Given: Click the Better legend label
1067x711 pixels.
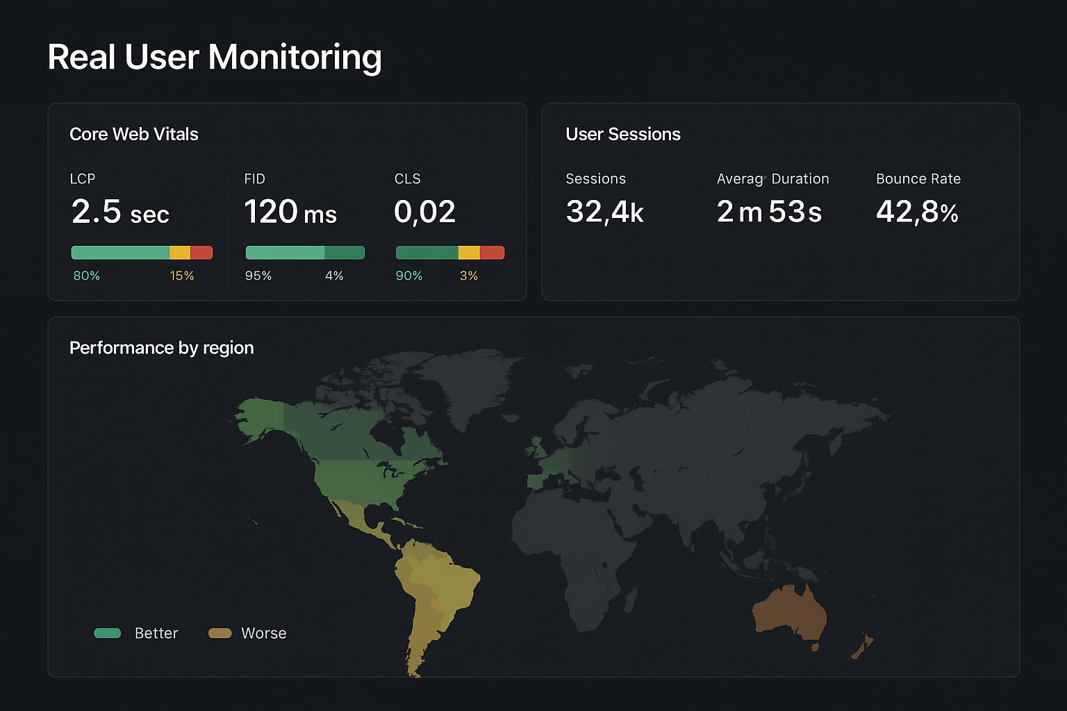Looking at the screenshot, I should click(x=156, y=633).
